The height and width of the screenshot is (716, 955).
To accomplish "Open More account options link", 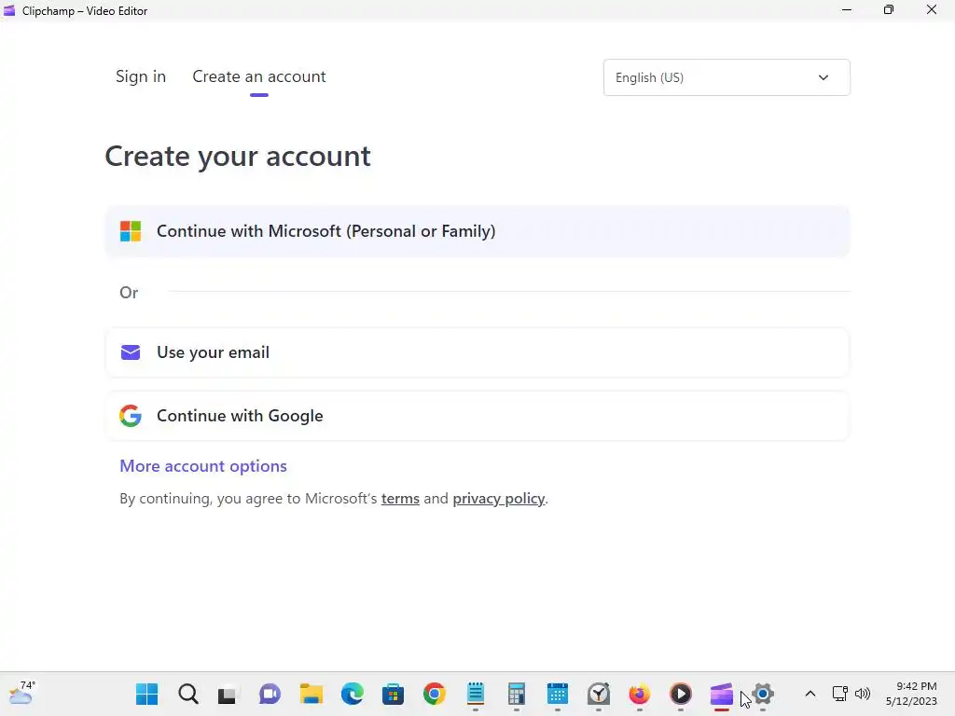I will coord(202,466).
